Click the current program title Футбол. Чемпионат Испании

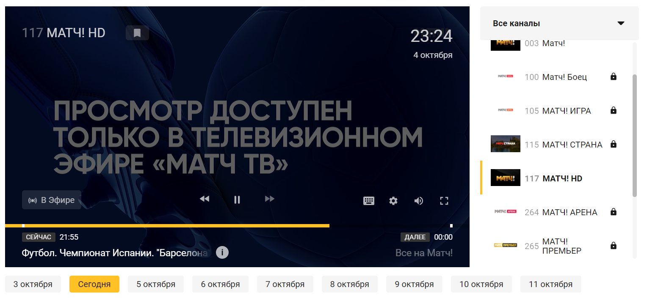click(115, 253)
